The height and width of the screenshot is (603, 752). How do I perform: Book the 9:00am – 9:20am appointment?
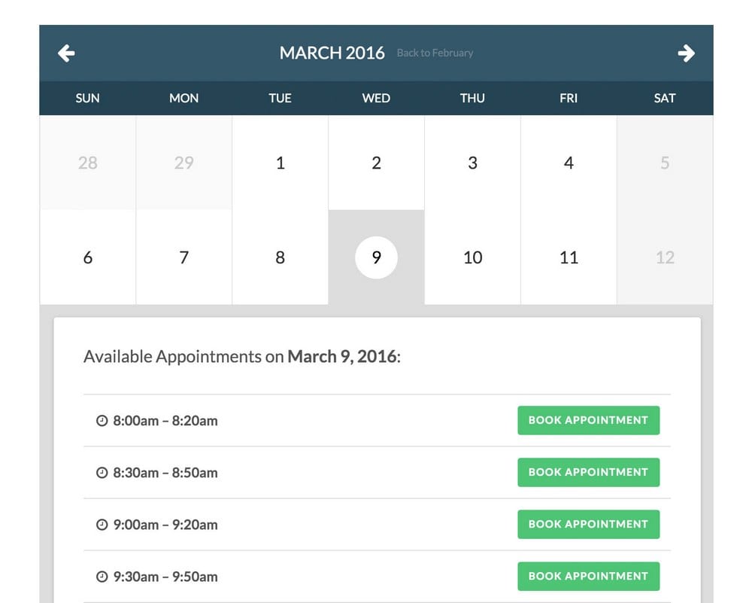point(589,524)
